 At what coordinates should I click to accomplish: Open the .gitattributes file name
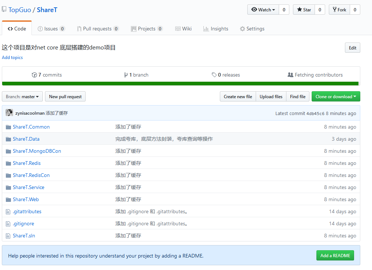click(27, 212)
